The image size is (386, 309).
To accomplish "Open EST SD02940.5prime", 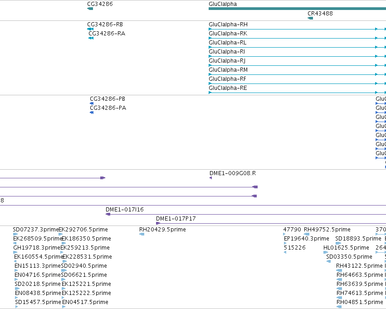I will point(84,266).
